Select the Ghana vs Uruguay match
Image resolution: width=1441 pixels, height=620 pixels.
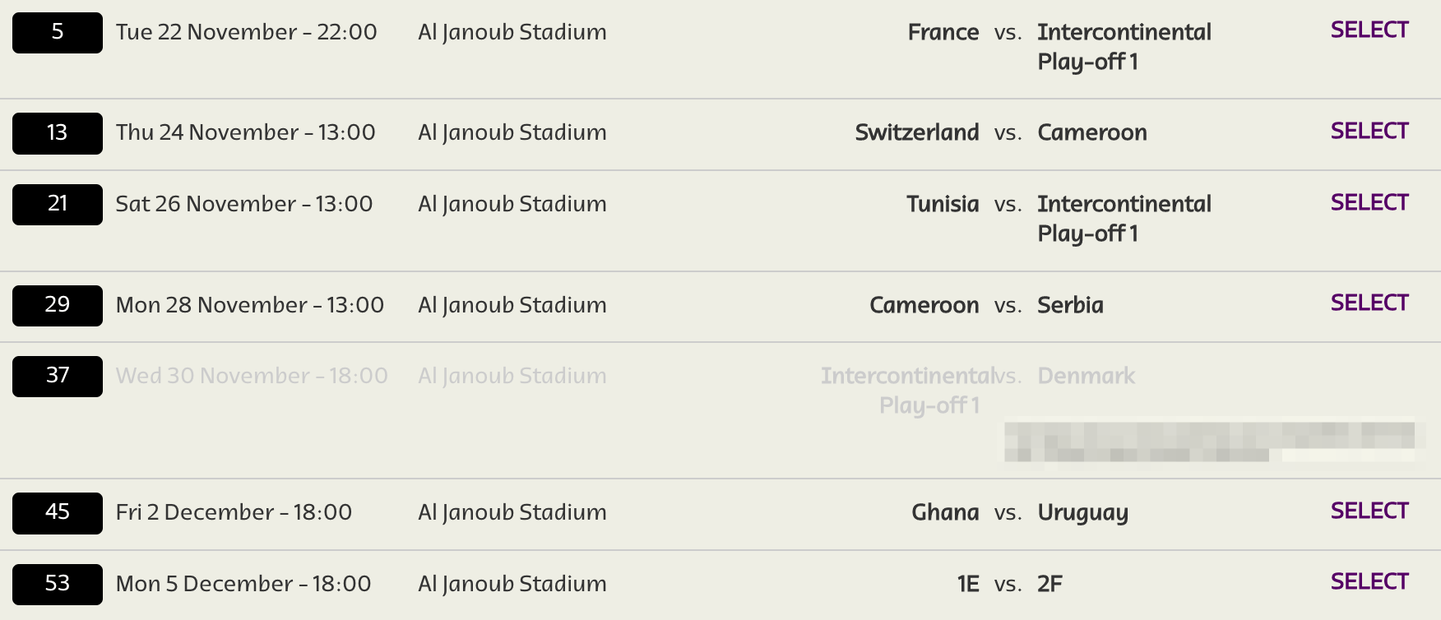[x=1369, y=511]
